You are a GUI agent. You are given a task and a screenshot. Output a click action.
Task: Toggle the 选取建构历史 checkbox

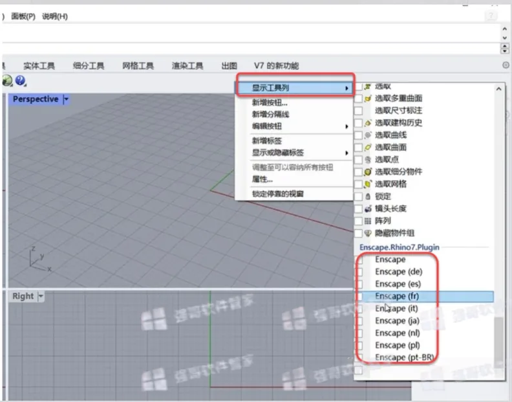click(x=359, y=123)
